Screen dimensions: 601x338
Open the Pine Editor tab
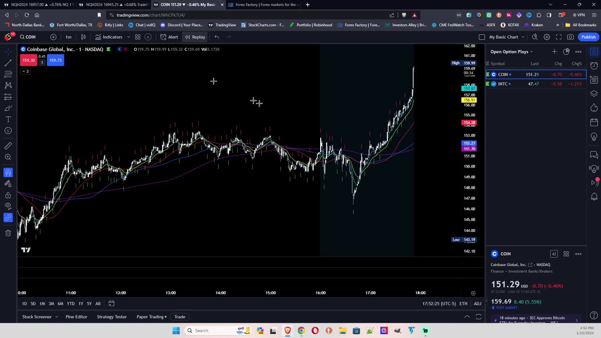point(76,317)
